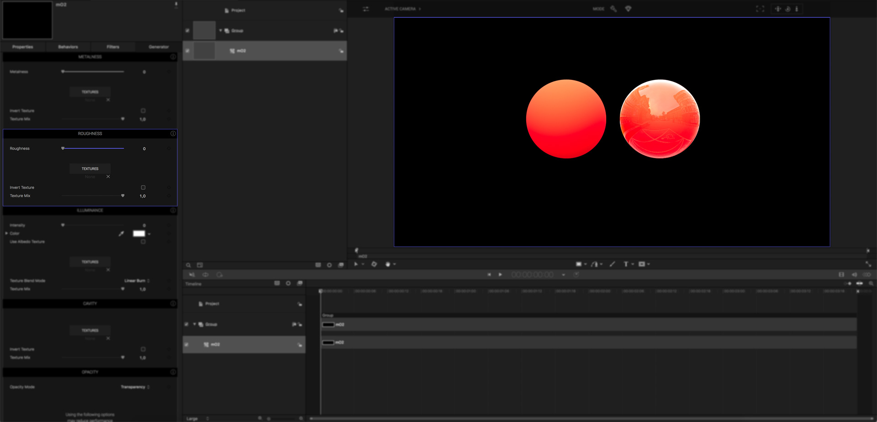
Task: Click the layers list search magnifier
Action: [188, 265]
